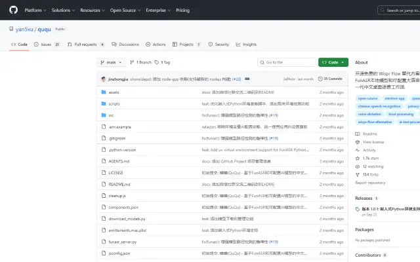Viewport: 420px width, 262px height.
Task: View the 12 watching link
Action: point(369,166)
